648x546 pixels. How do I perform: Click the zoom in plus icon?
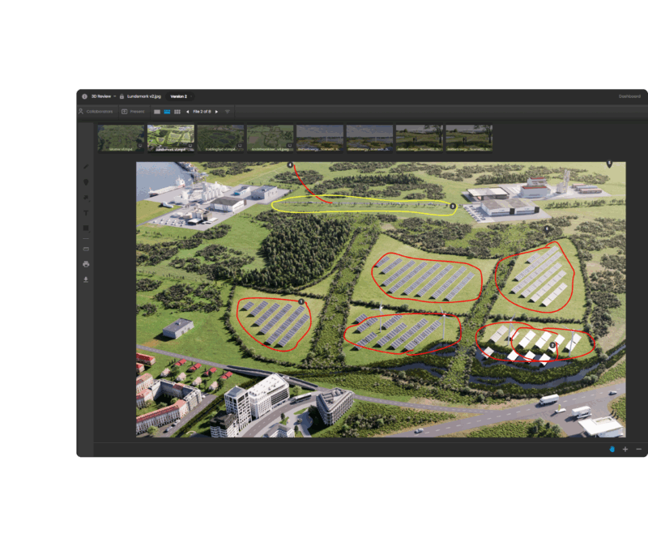coord(625,449)
